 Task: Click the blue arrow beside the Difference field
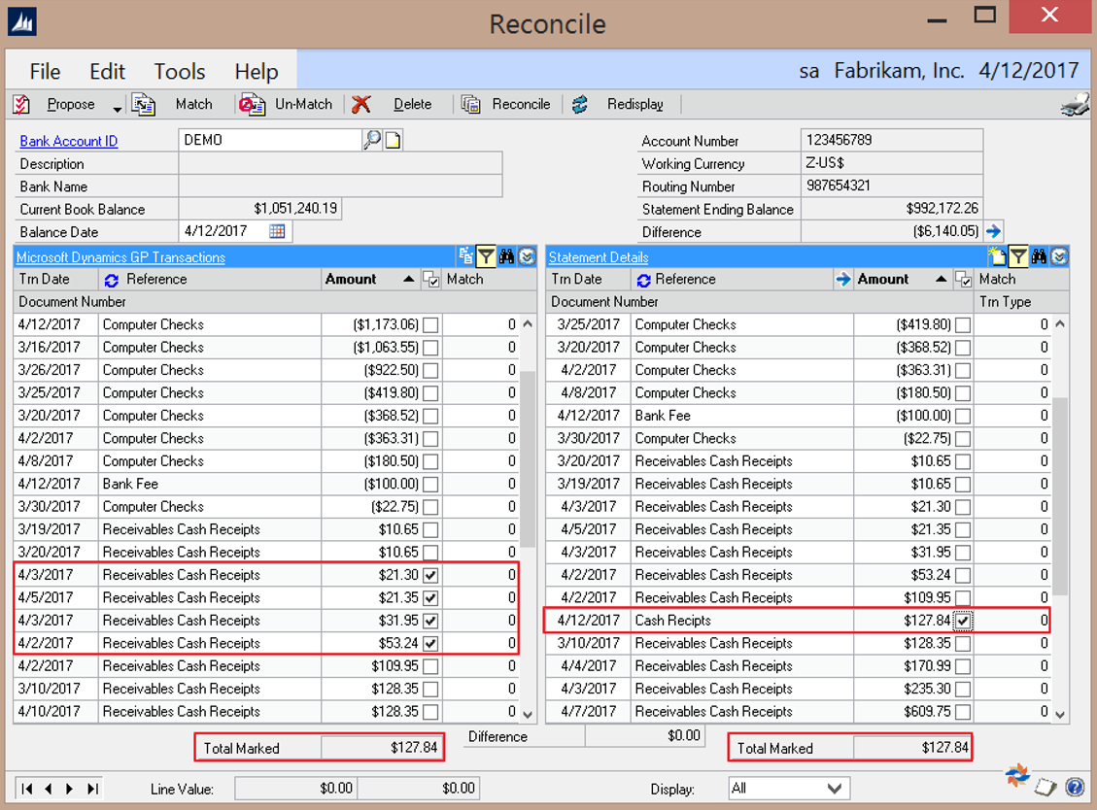[x=993, y=231]
